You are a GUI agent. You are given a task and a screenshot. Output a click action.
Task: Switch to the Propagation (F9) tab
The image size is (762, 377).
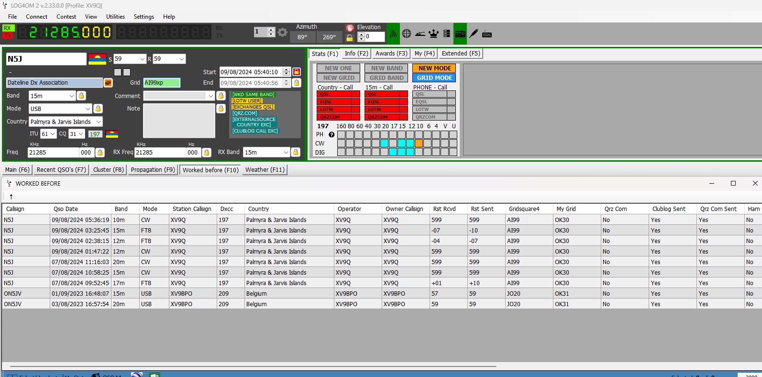coord(153,169)
